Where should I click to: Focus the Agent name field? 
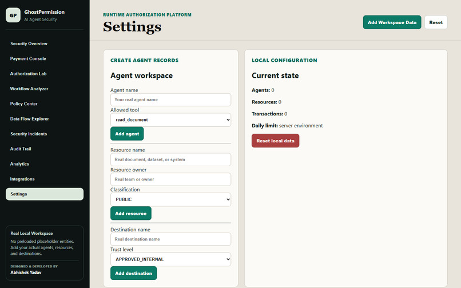(170, 99)
